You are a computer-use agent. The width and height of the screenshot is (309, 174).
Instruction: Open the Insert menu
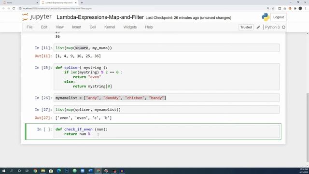[x=76, y=27]
